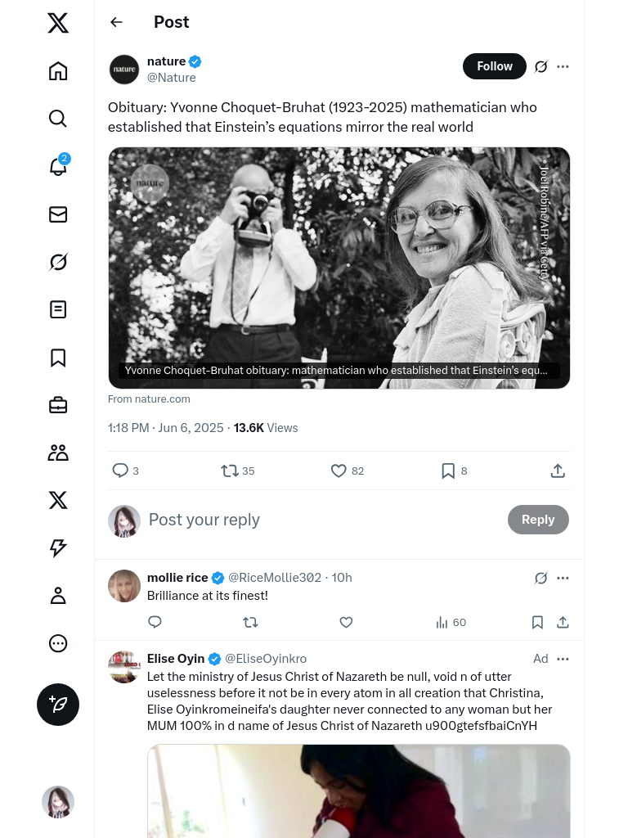Image resolution: width=628 pixels, height=838 pixels.
Task: Type in the Post your reply field
Action: point(319,520)
